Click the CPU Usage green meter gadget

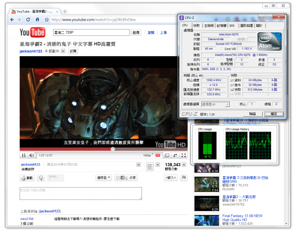point(207,146)
